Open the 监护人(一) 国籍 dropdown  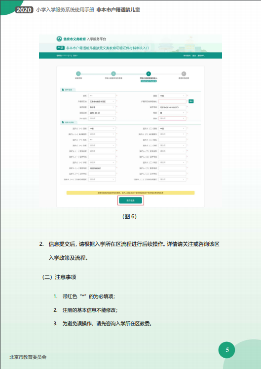pos(102,129)
